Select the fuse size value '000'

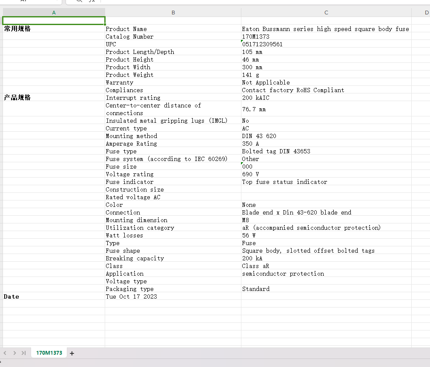coord(326,167)
